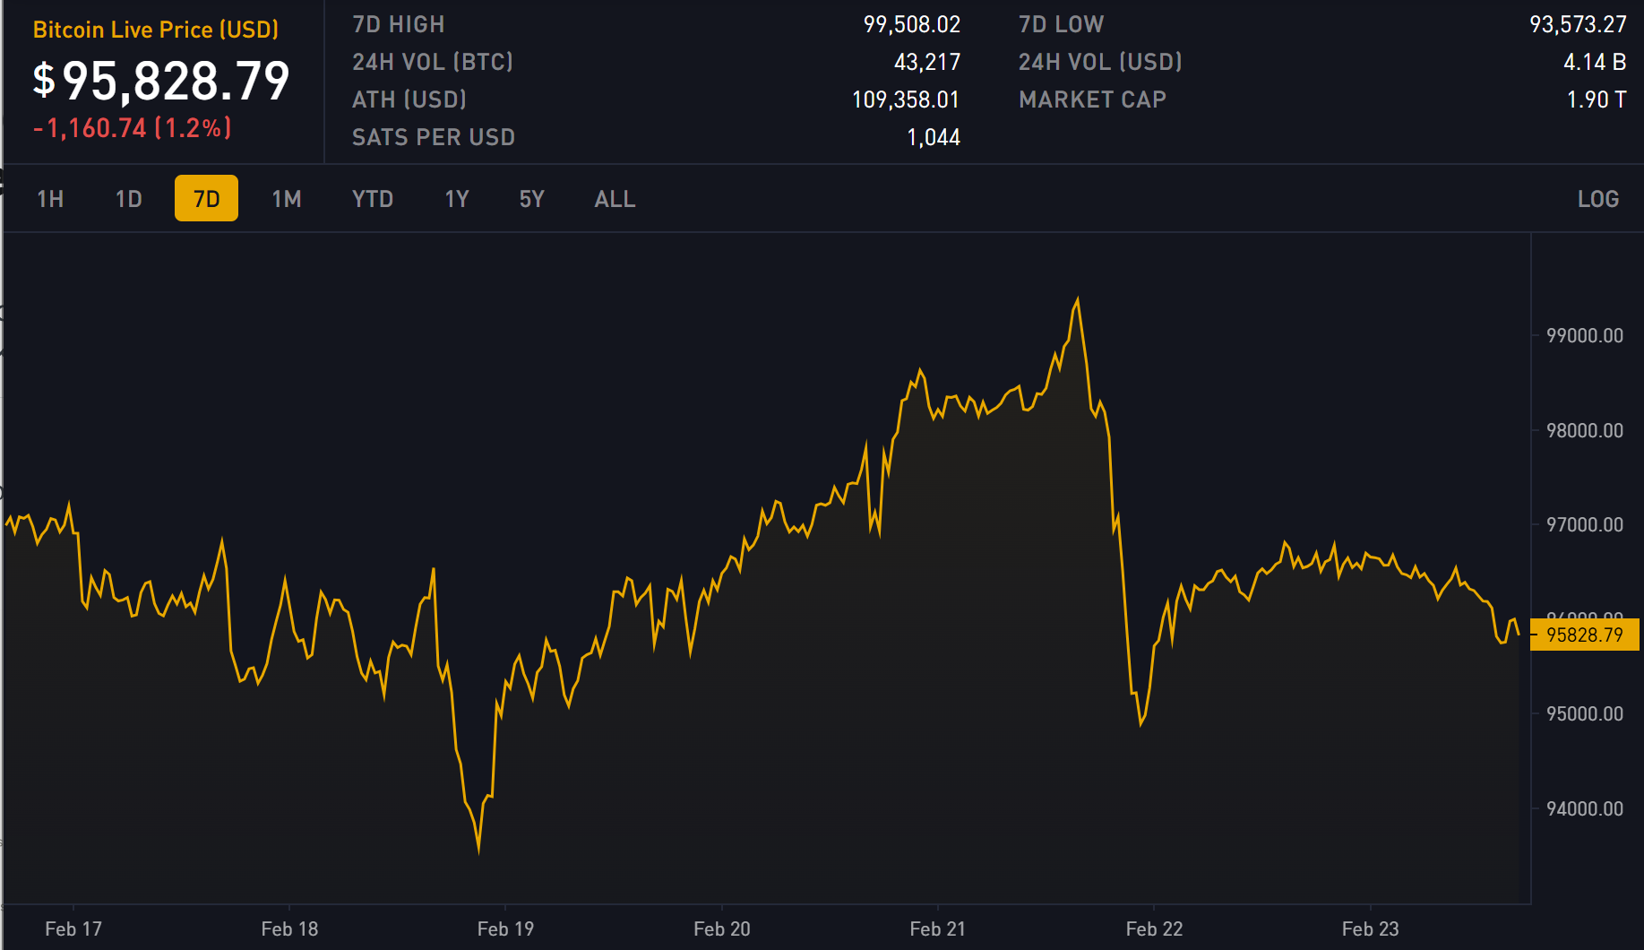This screenshot has width=1644, height=950.
Task: Click the 7D HIGH value 99,508.02
Action: (911, 24)
